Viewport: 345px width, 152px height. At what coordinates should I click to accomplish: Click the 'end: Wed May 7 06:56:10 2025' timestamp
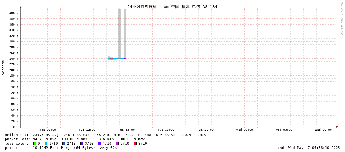click(309, 148)
